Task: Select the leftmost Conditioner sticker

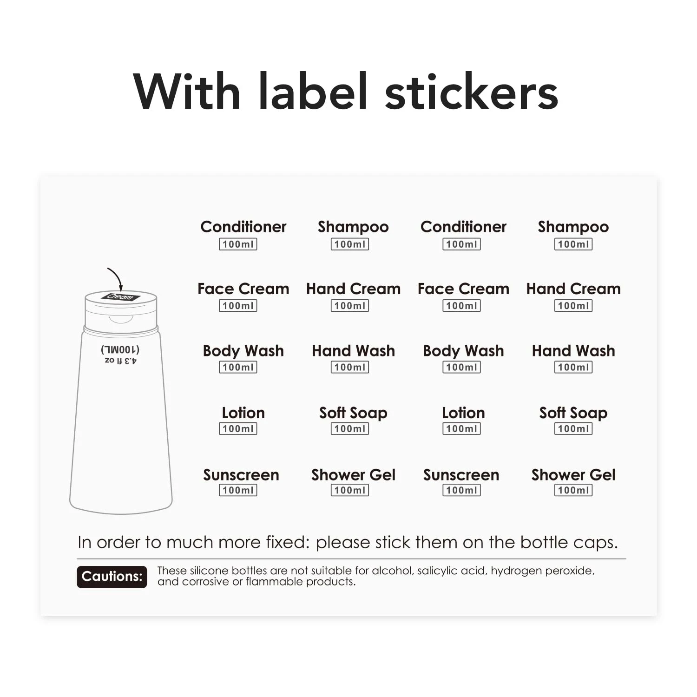Action: click(243, 227)
